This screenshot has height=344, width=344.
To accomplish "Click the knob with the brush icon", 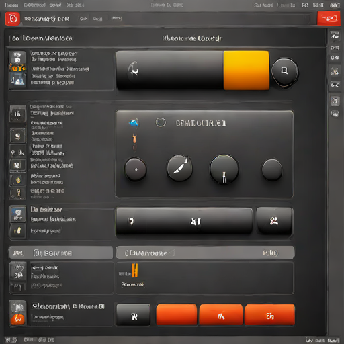I will click(x=179, y=168).
